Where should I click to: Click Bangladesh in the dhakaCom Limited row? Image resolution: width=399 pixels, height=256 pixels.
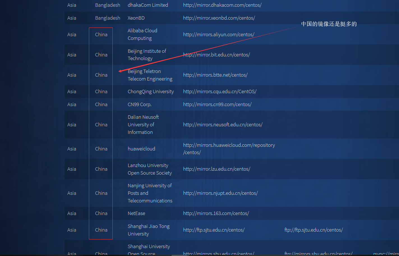click(108, 5)
